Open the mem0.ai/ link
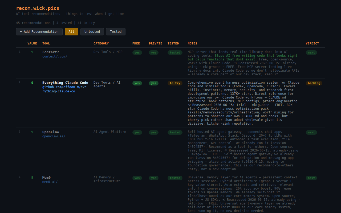This screenshot has width=341, height=213. (50, 182)
